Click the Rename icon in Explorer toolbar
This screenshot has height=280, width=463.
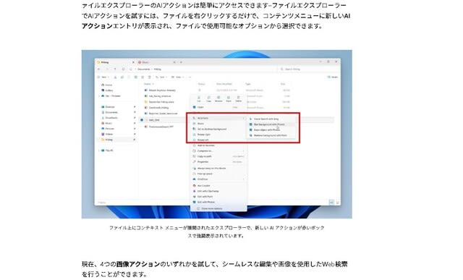coord(135,77)
